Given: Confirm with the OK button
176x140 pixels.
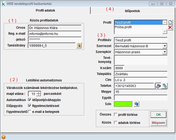Looking at the screenshot, I should click(x=158, y=115).
